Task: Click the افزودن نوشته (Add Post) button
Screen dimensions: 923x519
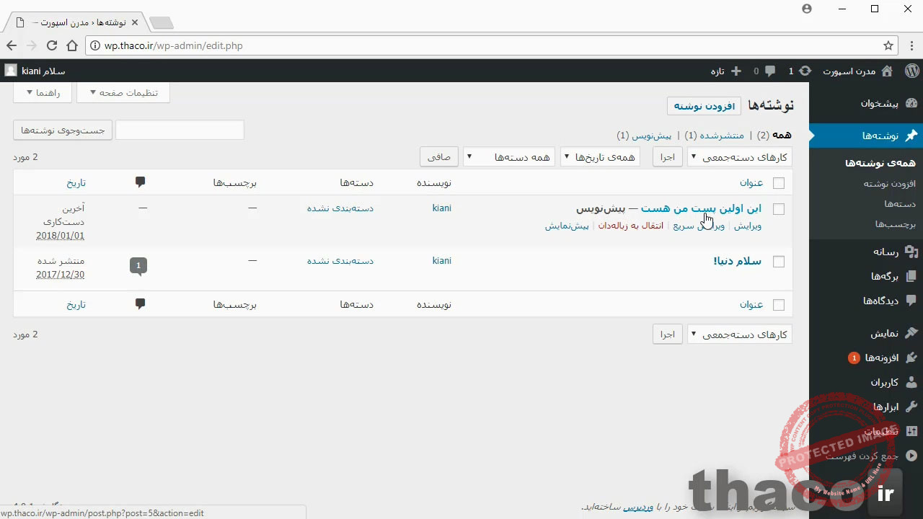Action: (x=704, y=105)
